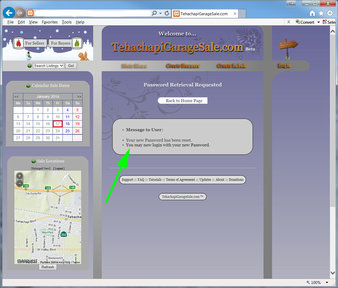338x288 pixels.
Task: Click the address bar search magnifier
Action: click(154, 14)
